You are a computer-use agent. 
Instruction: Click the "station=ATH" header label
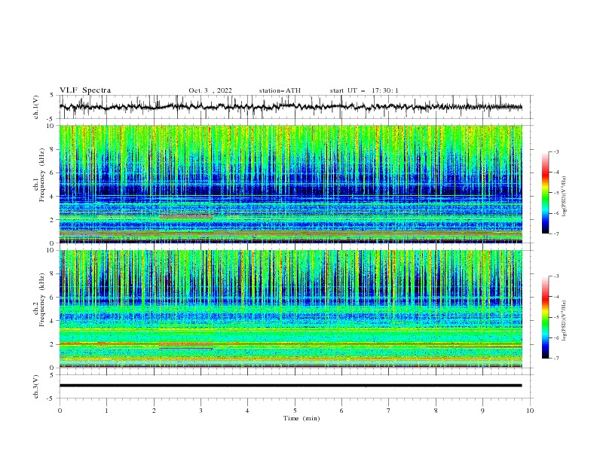[280, 90]
